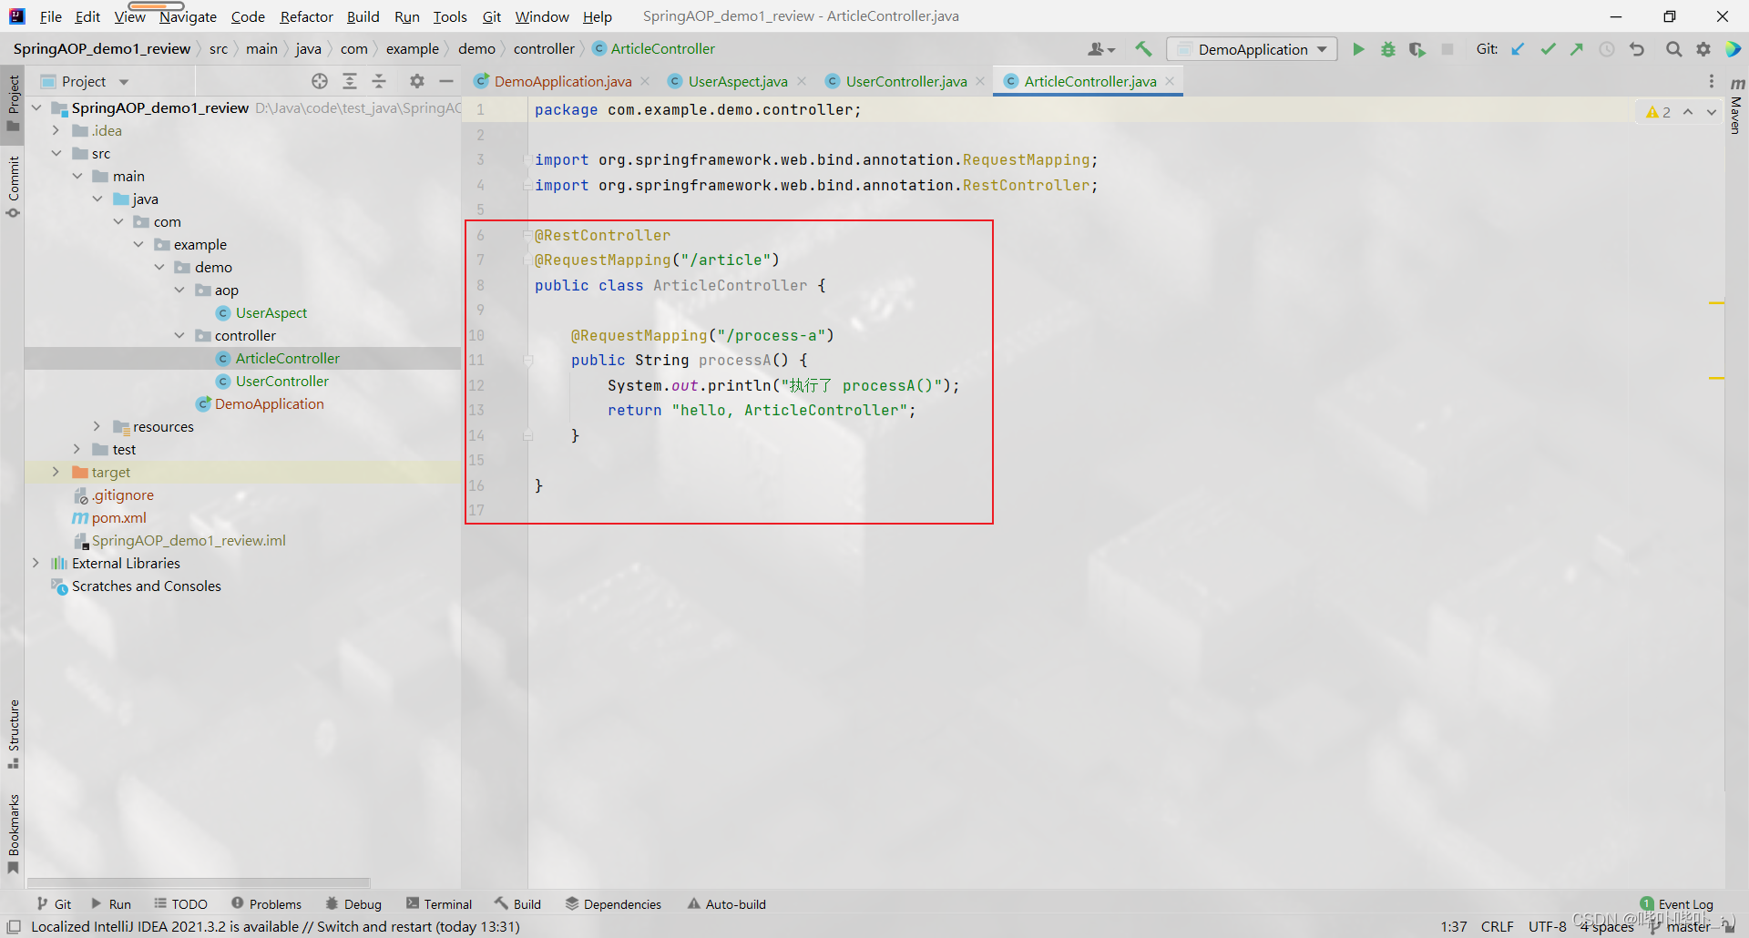Viewport: 1749px width, 938px height.
Task: Open the Build menu
Action: click(363, 16)
